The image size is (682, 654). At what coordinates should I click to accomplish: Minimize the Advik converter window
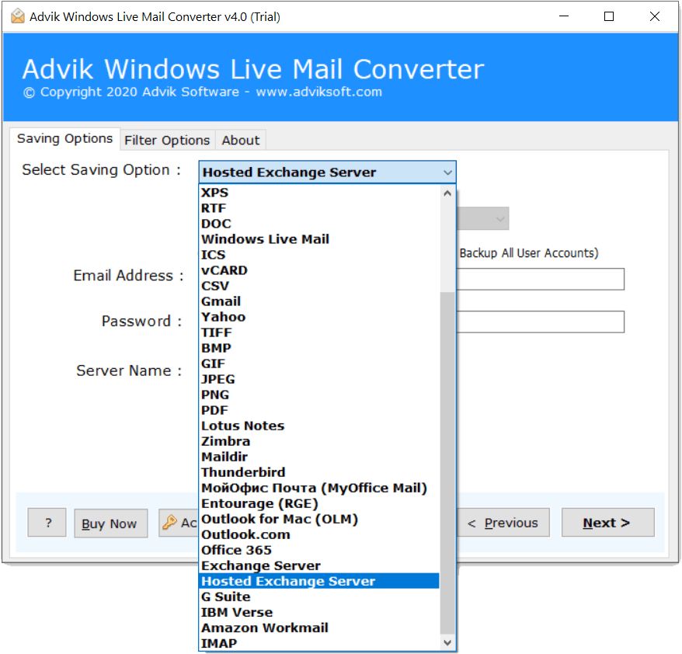coord(564,16)
